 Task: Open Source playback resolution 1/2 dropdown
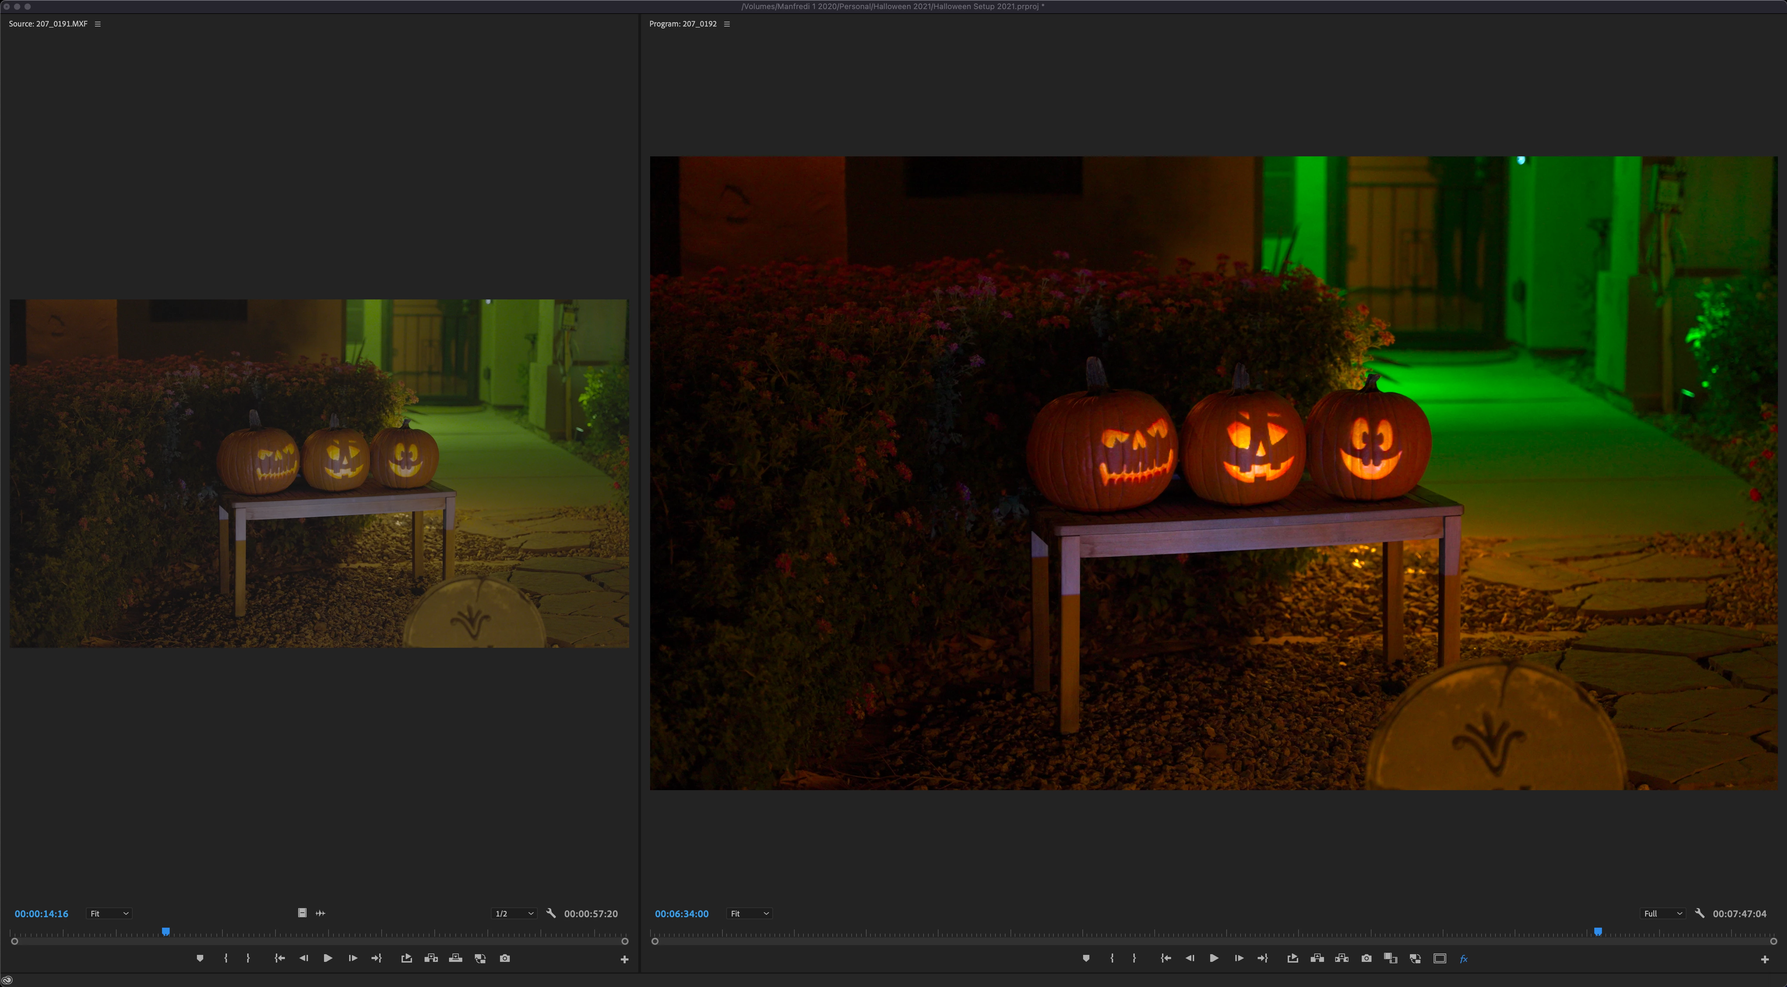[x=513, y=913]
